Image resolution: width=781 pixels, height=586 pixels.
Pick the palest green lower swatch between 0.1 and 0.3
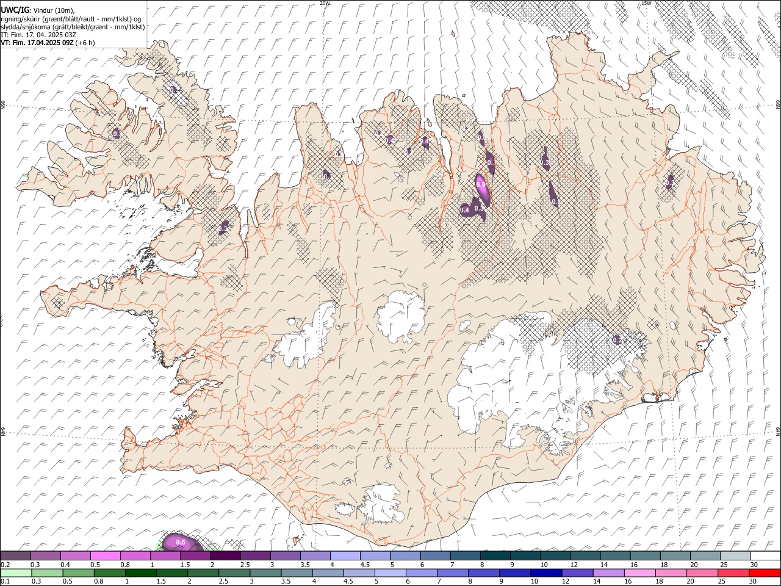click(16, 573)
